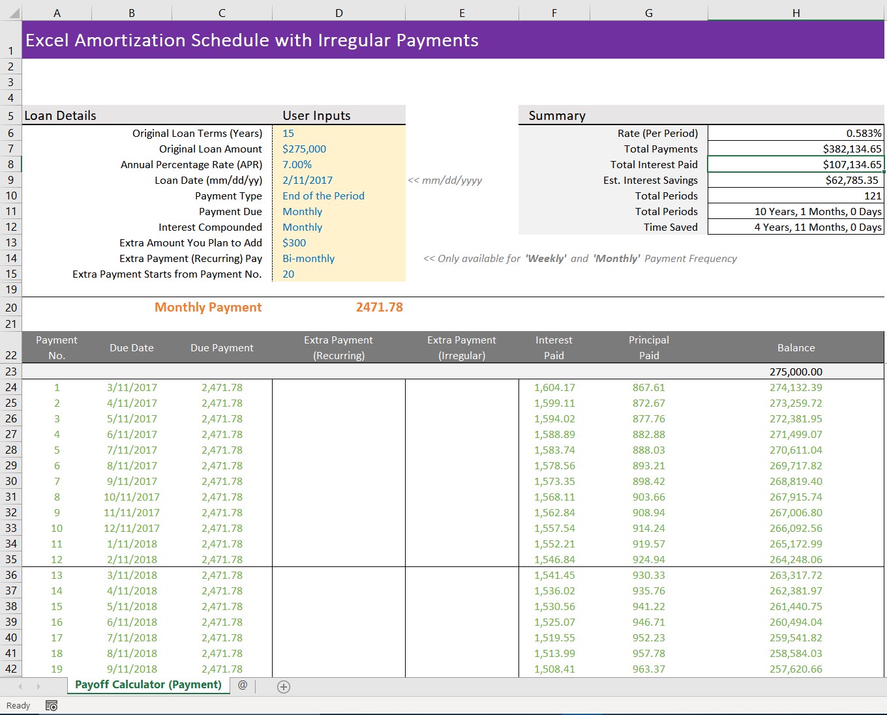Click the macro recording status bar icon
The height and width of the screenshot is (715, 887).
pos(52,705)
